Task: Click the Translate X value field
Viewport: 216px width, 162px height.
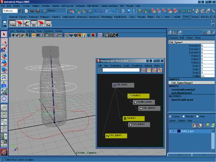Action: (x=208, y=45)
